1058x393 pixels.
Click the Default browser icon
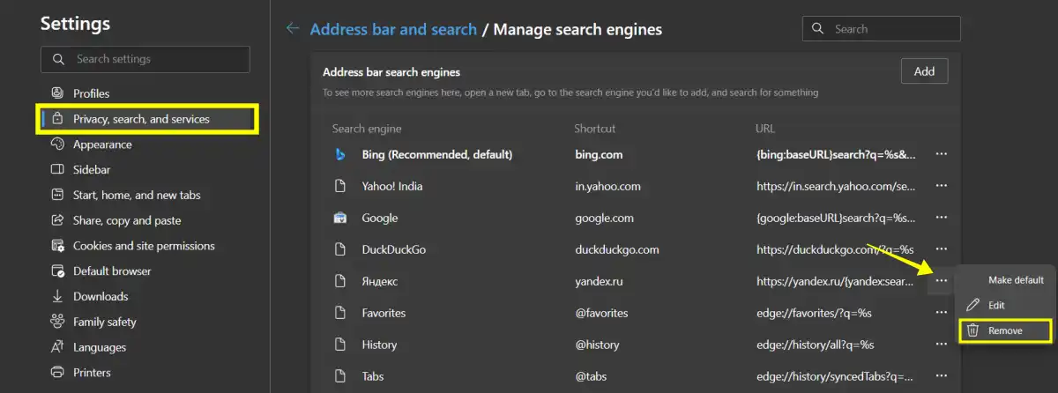pyautogui.click(x=58, y=271)
